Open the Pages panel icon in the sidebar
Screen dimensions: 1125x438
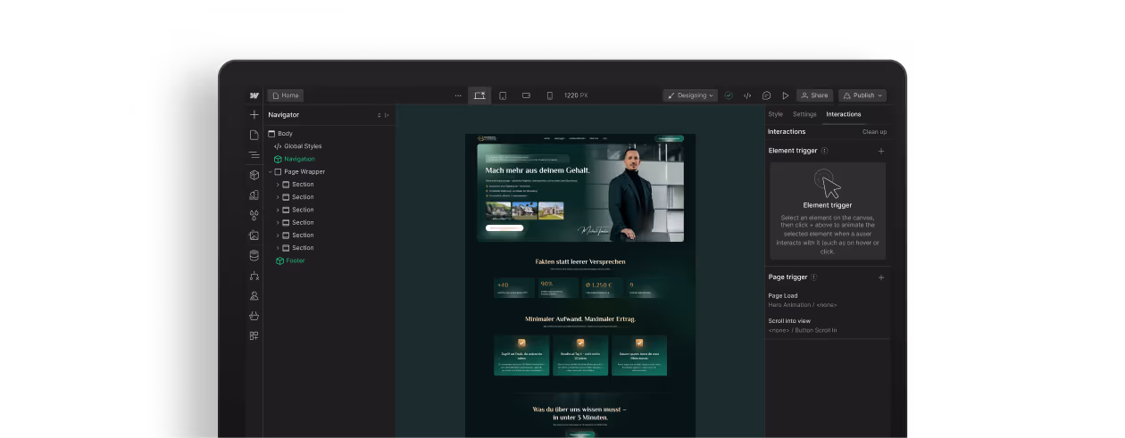254,135
